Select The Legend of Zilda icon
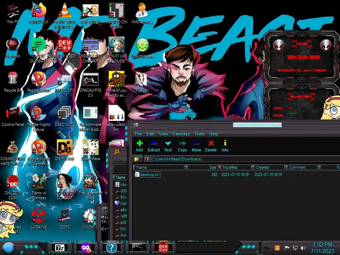This screenshot has height=255, width=340. 91,187
